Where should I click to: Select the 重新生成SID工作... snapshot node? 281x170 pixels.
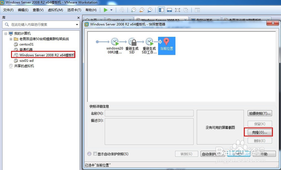(149, 46)
